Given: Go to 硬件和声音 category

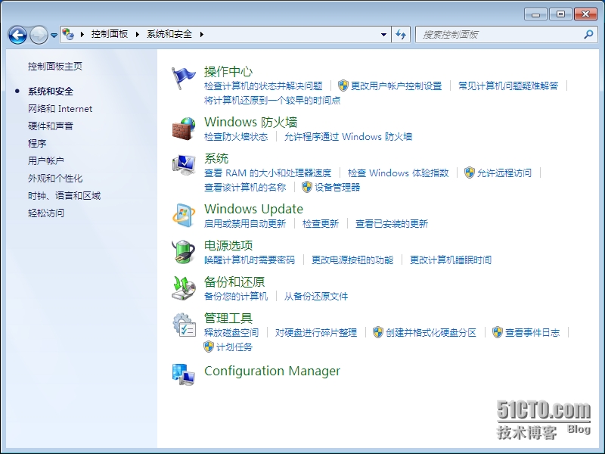Looking at the screenshot, I should 51,126.
